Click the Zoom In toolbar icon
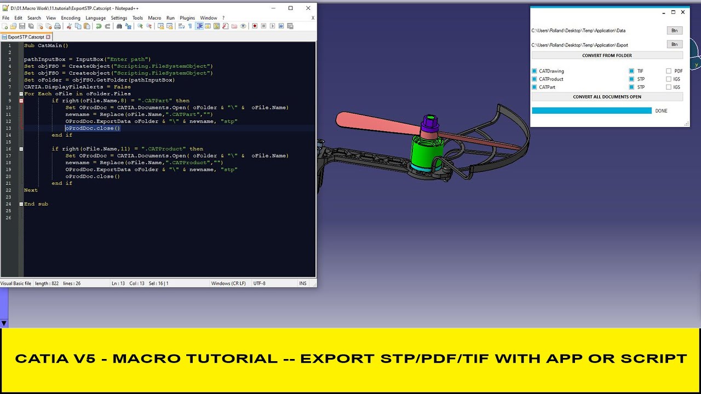Viewport: 701px width, 394px height. 140,26
